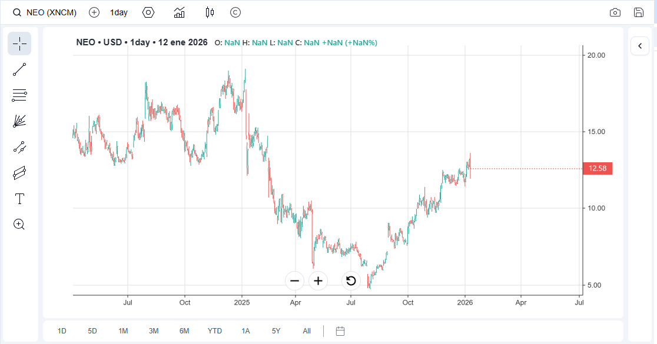657x344 pixels.
Task: Open the 1day interval selector
Action: (x=118, y=12)
